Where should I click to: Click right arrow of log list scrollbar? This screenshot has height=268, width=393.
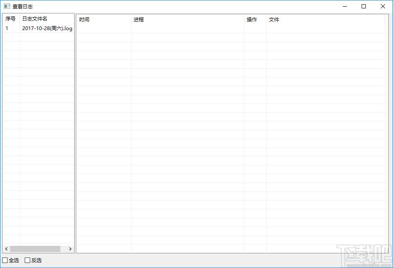pyautogui.click(x=70, y=249)
